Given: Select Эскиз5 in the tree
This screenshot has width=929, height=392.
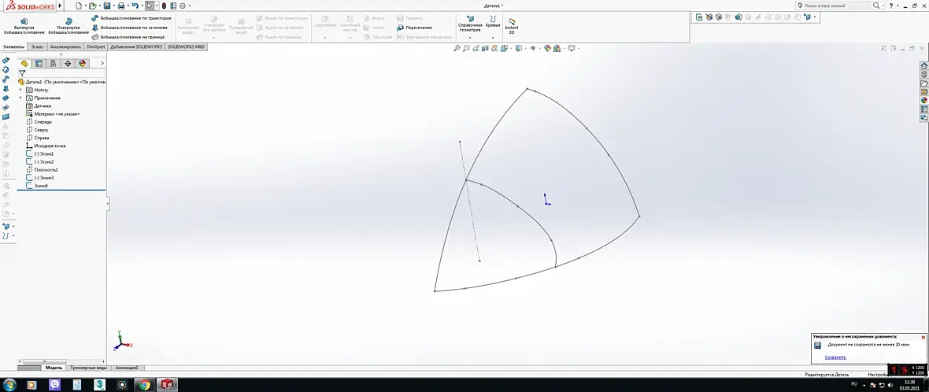Looking at the screenshot, I should point(37,186).
